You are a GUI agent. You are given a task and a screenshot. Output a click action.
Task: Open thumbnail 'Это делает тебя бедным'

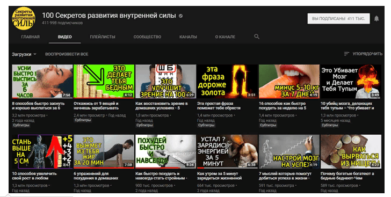point(104,81)
